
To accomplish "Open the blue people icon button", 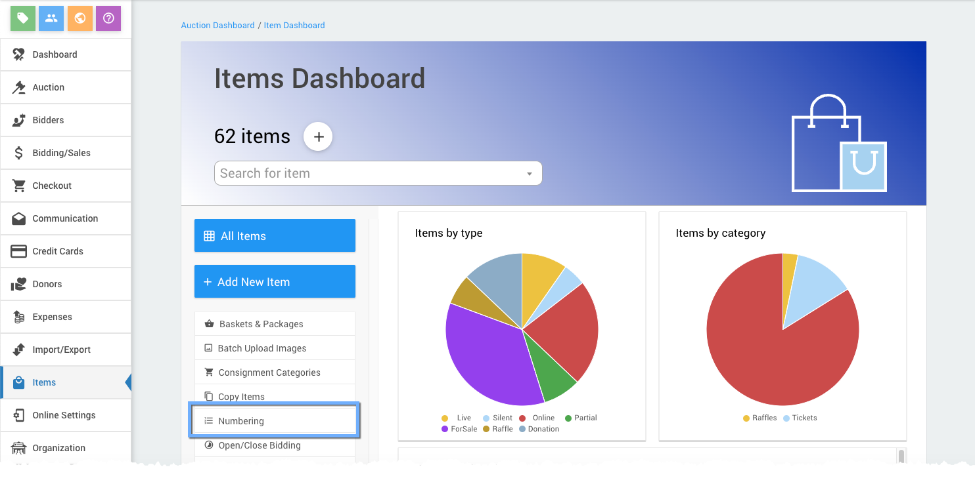I will point(51,18).
